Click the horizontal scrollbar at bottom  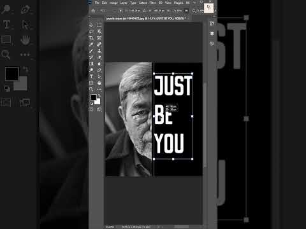click(181, 227)
